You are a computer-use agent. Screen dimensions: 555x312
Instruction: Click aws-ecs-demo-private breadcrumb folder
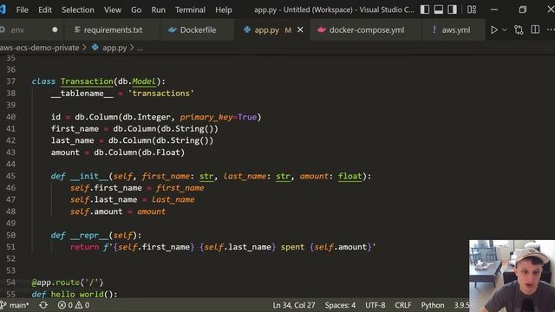[39, 48]
